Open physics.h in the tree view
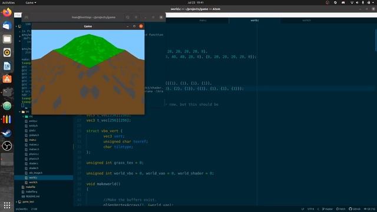Image resolution: width=377 pixels, height=212 pixels. [x=34, y=158]
